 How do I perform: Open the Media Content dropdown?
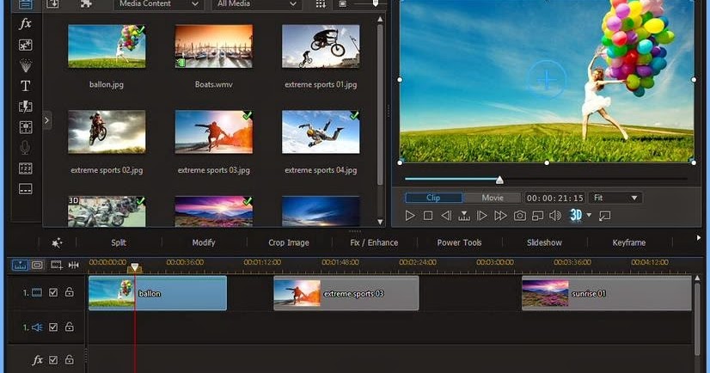point(159,4)
